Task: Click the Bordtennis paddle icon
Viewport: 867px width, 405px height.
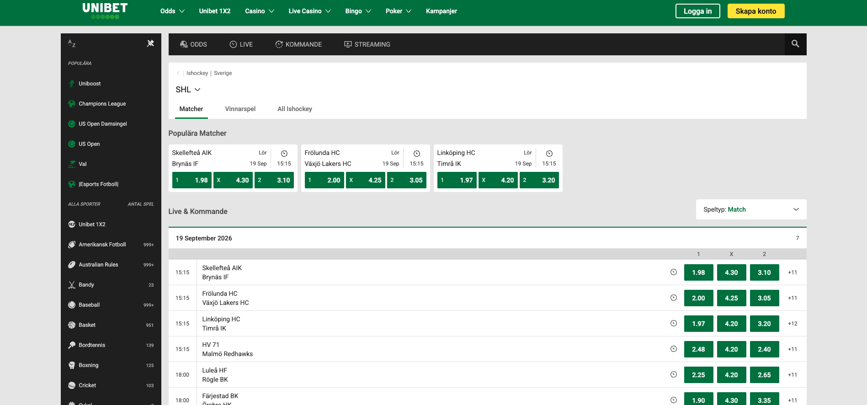Action: [x=72, y=345]
